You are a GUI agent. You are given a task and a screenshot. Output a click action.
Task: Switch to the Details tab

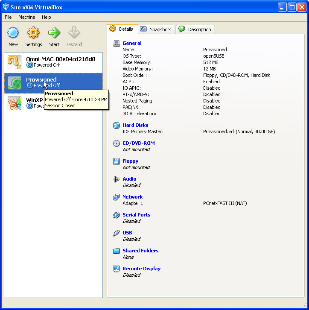point(122,29)
